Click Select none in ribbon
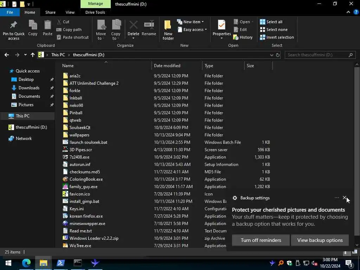 [x=274, y=30]
